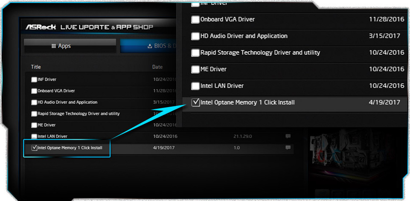Image resolution: width=410 pixels, height=201 pixels.
Task: Select 'Intel Optane Memory 1 Click Install' in main list
Action: [70, 148]
